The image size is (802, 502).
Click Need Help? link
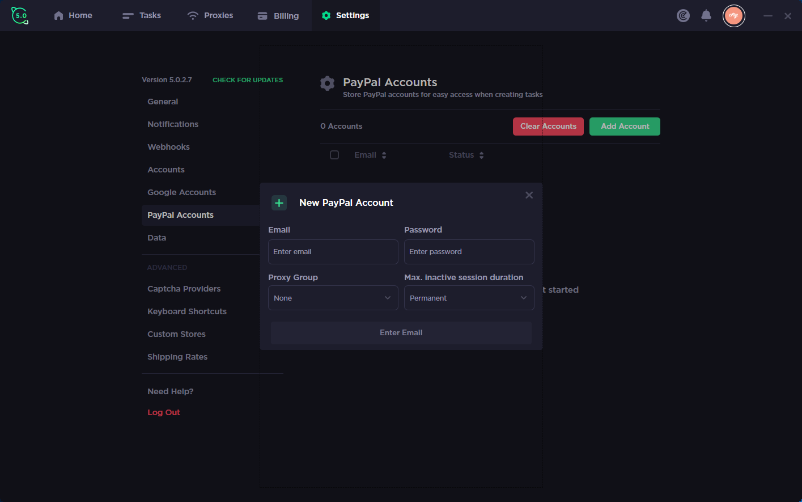click(x=170, y=391)
